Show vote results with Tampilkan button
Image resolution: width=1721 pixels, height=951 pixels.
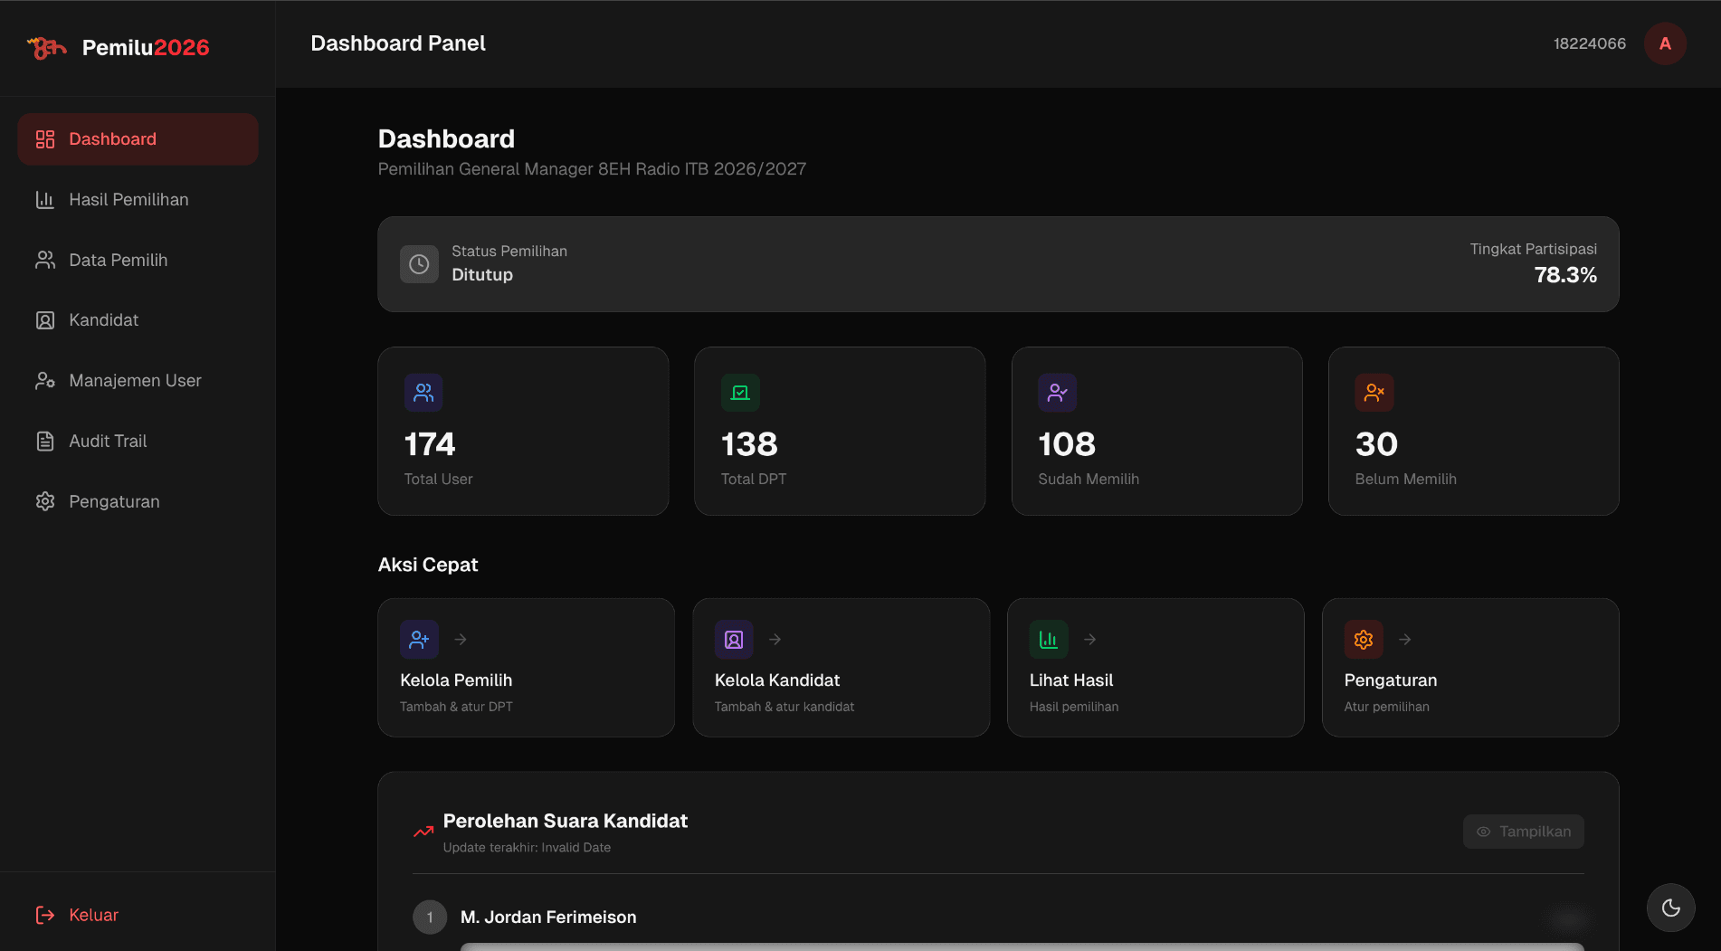tap(1524, 832)
